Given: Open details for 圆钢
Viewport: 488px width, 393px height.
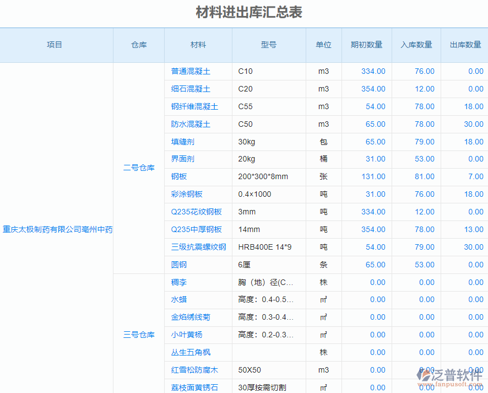Looking at the screenshot, I should 178,265.
